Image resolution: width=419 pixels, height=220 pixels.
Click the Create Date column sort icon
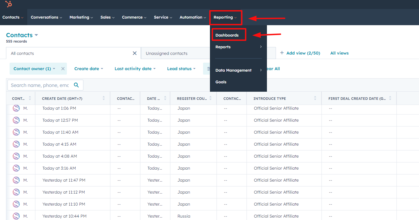tap(104, 98)
